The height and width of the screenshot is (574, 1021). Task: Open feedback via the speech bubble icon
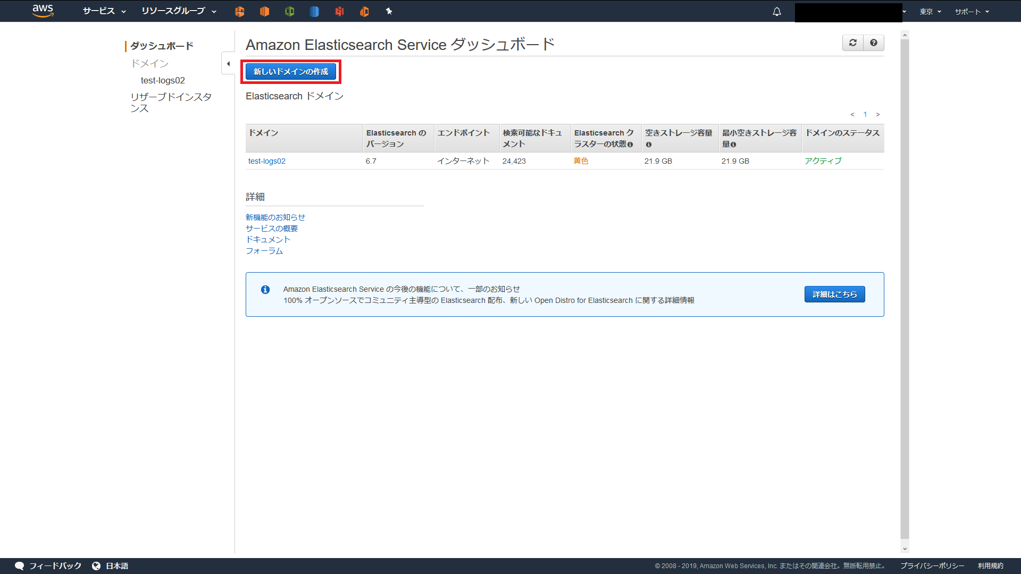tap(19, 565)
